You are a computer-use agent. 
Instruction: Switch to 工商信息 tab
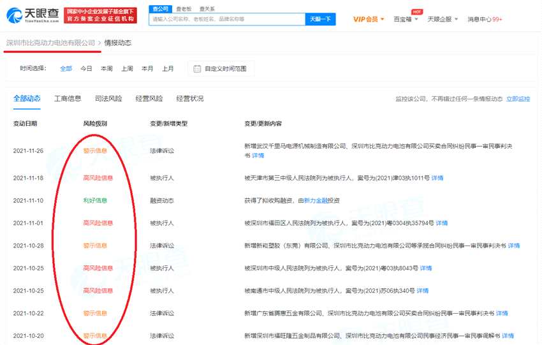click(x=68, y=98)
